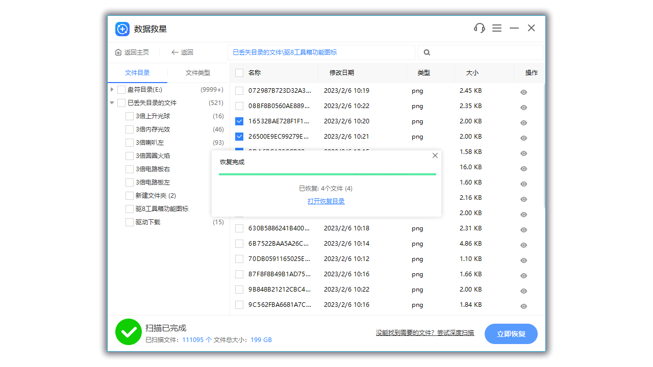This screenshot has height=367, width=653.
Task: Click the green scan-complete checkmark icon
Action: 129,332
